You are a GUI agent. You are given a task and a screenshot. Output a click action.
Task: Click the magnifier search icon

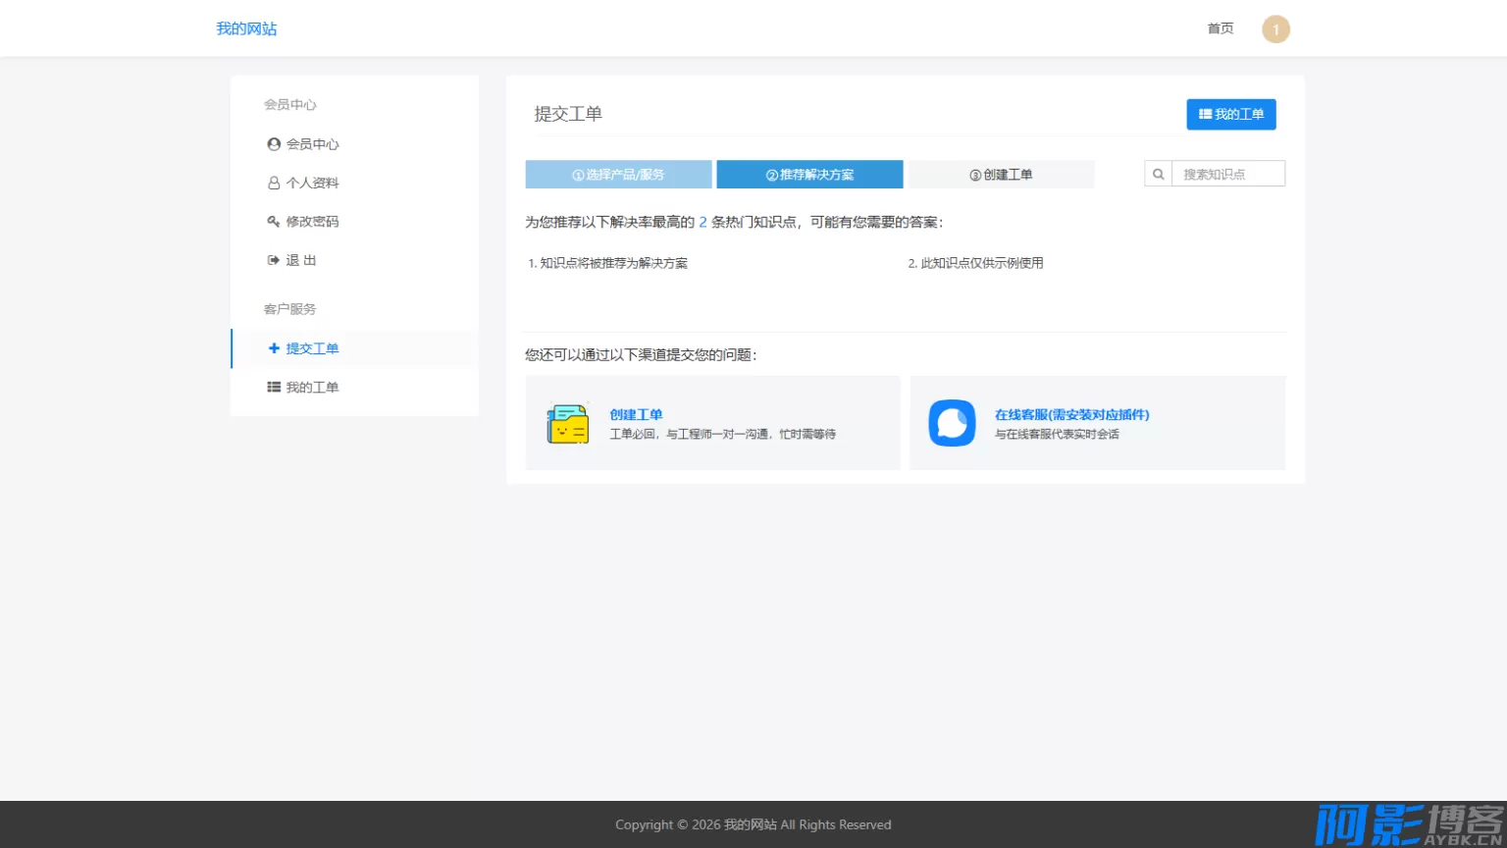tap(1158, 175)
